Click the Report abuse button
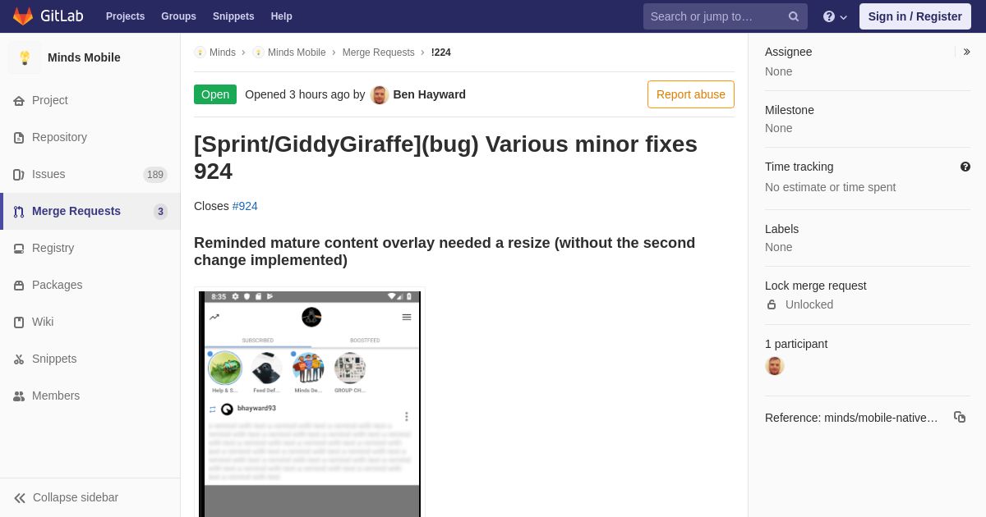The image size is (986, 517). (x=691, y=94)
